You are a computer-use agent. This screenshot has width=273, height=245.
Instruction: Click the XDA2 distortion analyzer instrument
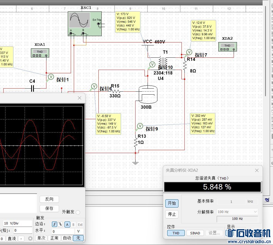pos(227,47)
